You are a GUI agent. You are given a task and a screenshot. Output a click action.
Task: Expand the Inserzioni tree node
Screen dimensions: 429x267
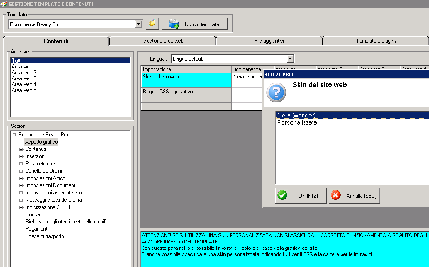[21, 157]
